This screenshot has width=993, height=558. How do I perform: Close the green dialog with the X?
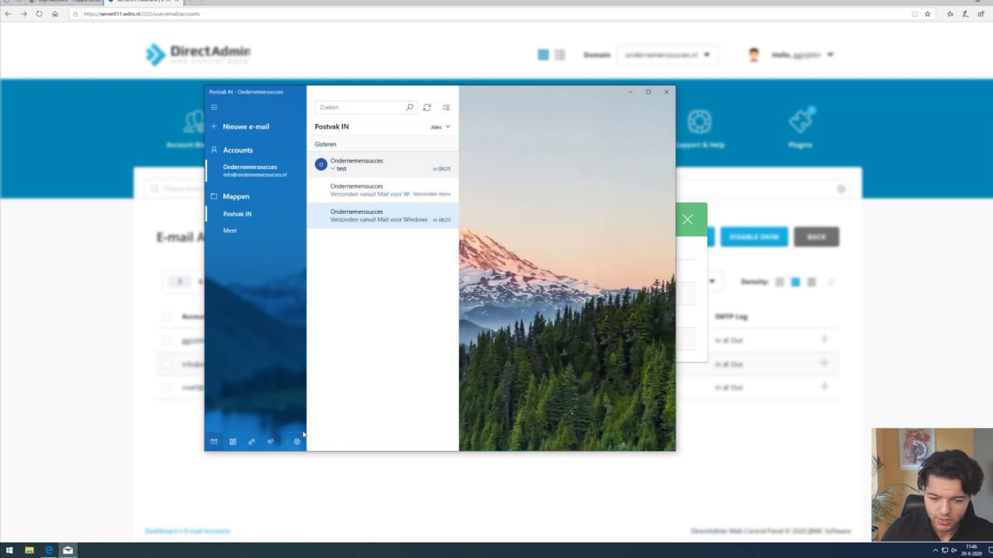(687, 219)
